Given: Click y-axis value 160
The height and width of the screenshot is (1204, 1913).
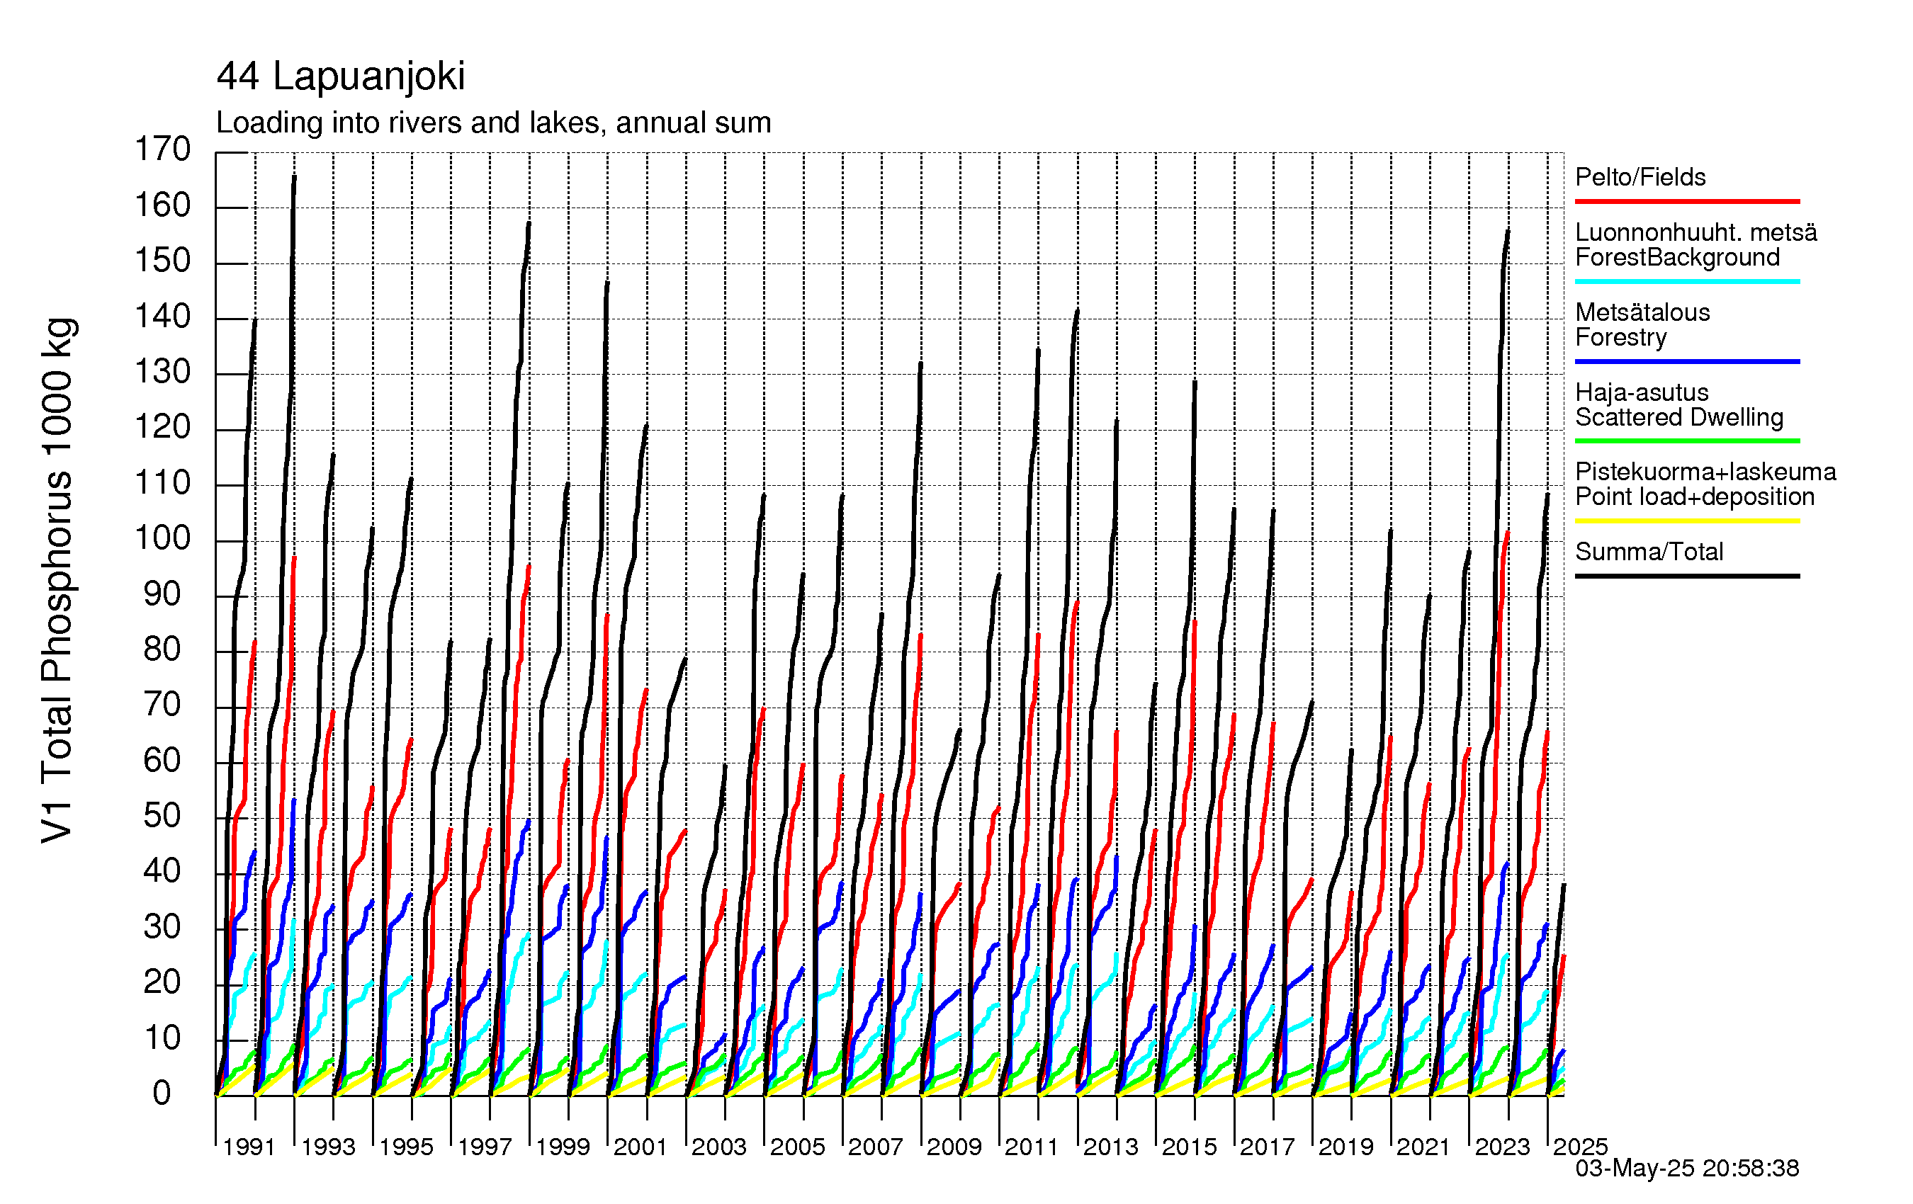Looking at the screenshot, I should click(x=163, y=205).
